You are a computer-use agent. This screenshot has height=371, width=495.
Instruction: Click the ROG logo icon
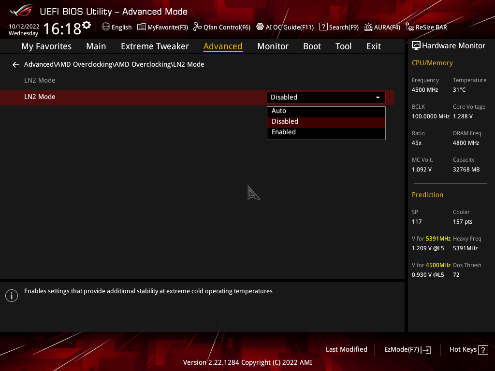pyautogui.click(x=21, y=11)
